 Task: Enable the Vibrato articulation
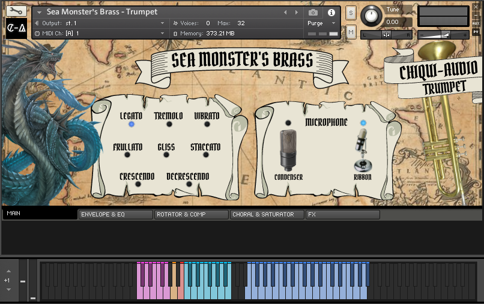[207, 124]
